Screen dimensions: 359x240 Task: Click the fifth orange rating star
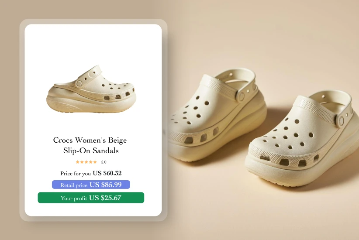95,162
